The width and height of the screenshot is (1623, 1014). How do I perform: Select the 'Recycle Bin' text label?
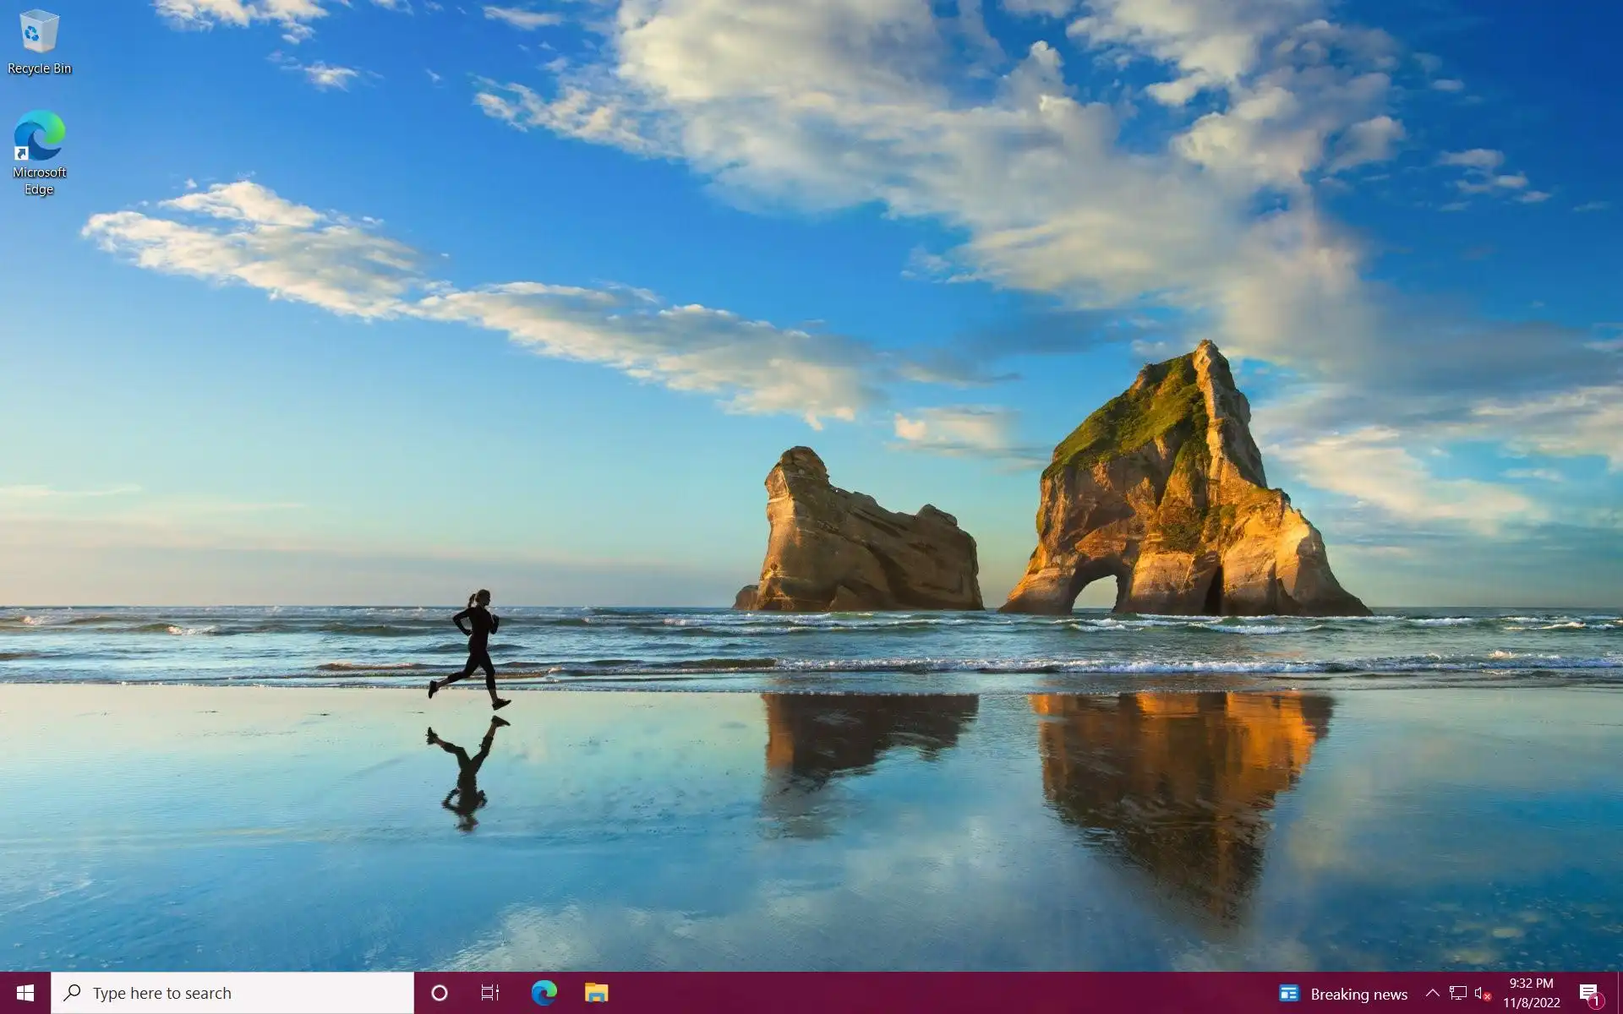tap(39, 68)
